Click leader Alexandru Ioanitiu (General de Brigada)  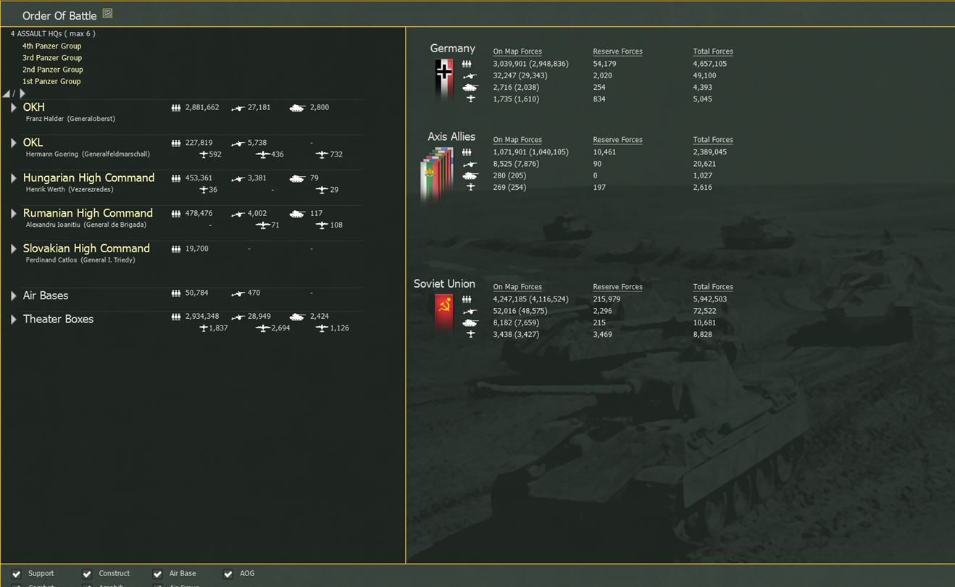point(86,225)
